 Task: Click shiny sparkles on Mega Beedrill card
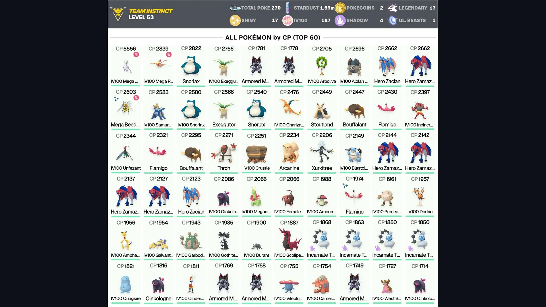point(116,99)
